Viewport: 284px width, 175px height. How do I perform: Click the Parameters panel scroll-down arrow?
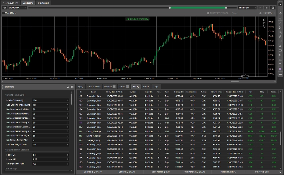pos(71,170)
